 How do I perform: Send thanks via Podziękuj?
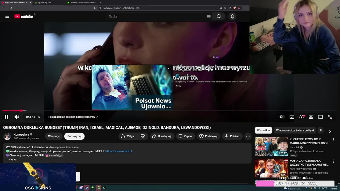coord(209,136)
